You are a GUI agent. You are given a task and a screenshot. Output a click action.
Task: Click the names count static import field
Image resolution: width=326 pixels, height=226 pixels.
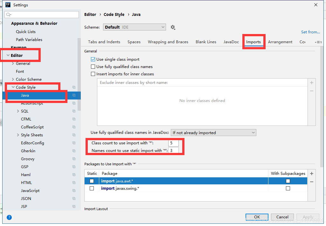tap(173, 151)
